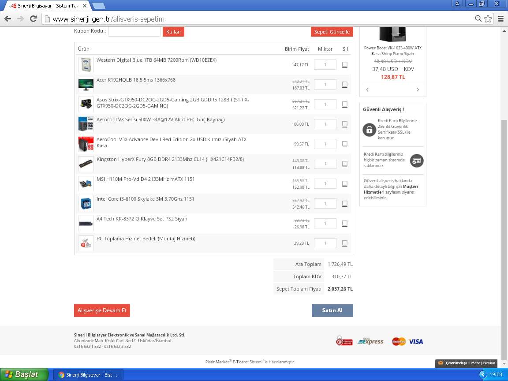Check the Sil box for Western Digital Blue
Image resolution: width=508 pixels, height=381 pixels.
click(345, 64)
